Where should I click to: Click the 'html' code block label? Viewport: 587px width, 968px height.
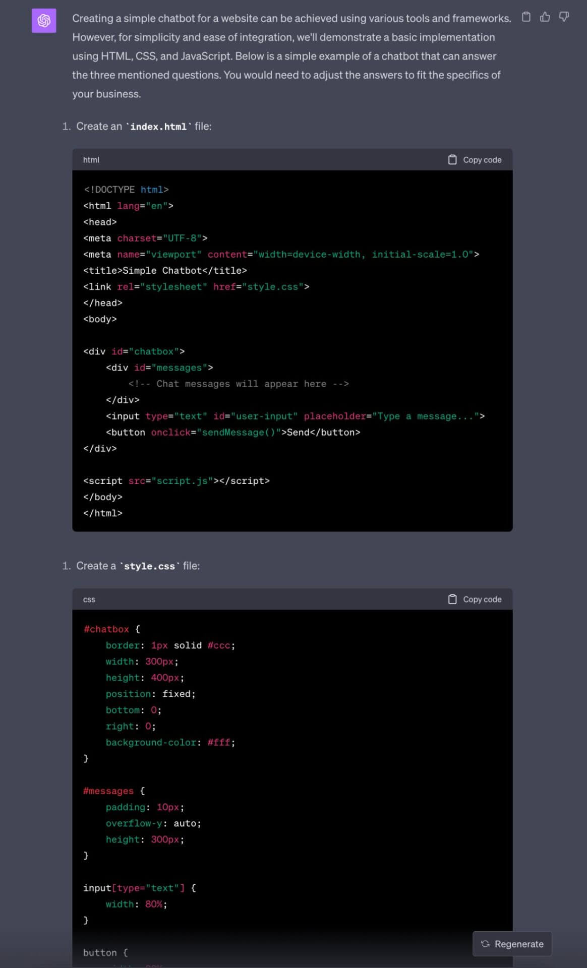[x=91, y=160]
